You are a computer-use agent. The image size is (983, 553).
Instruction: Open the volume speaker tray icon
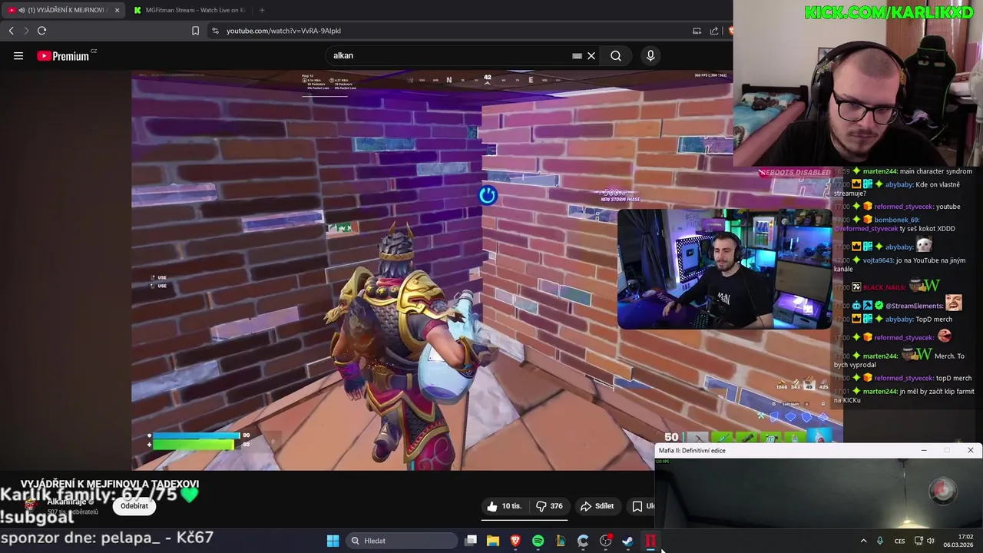930,541
